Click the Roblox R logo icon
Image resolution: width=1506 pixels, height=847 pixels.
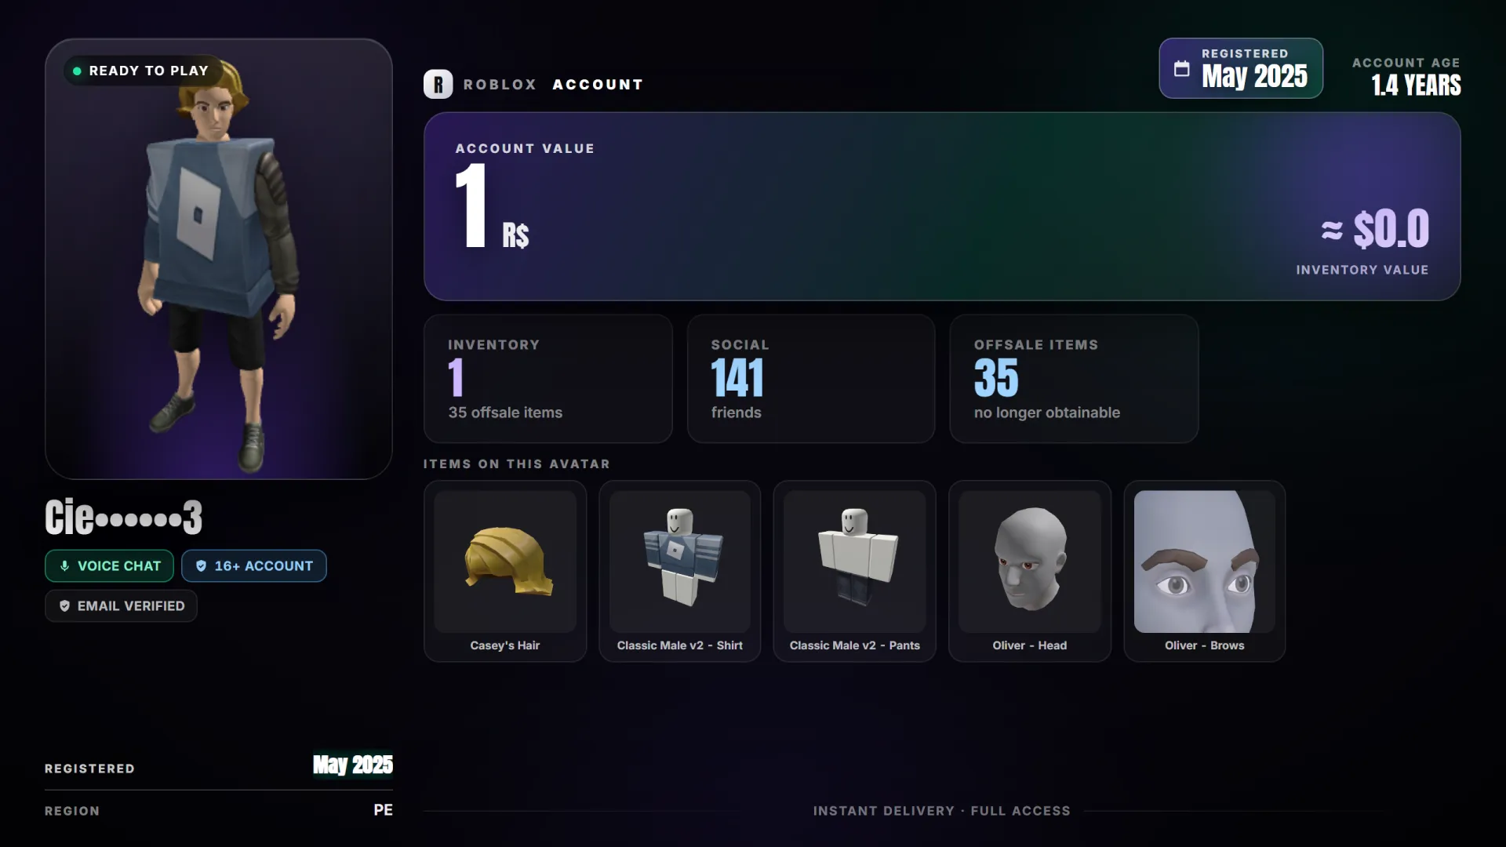coord(438,84)
